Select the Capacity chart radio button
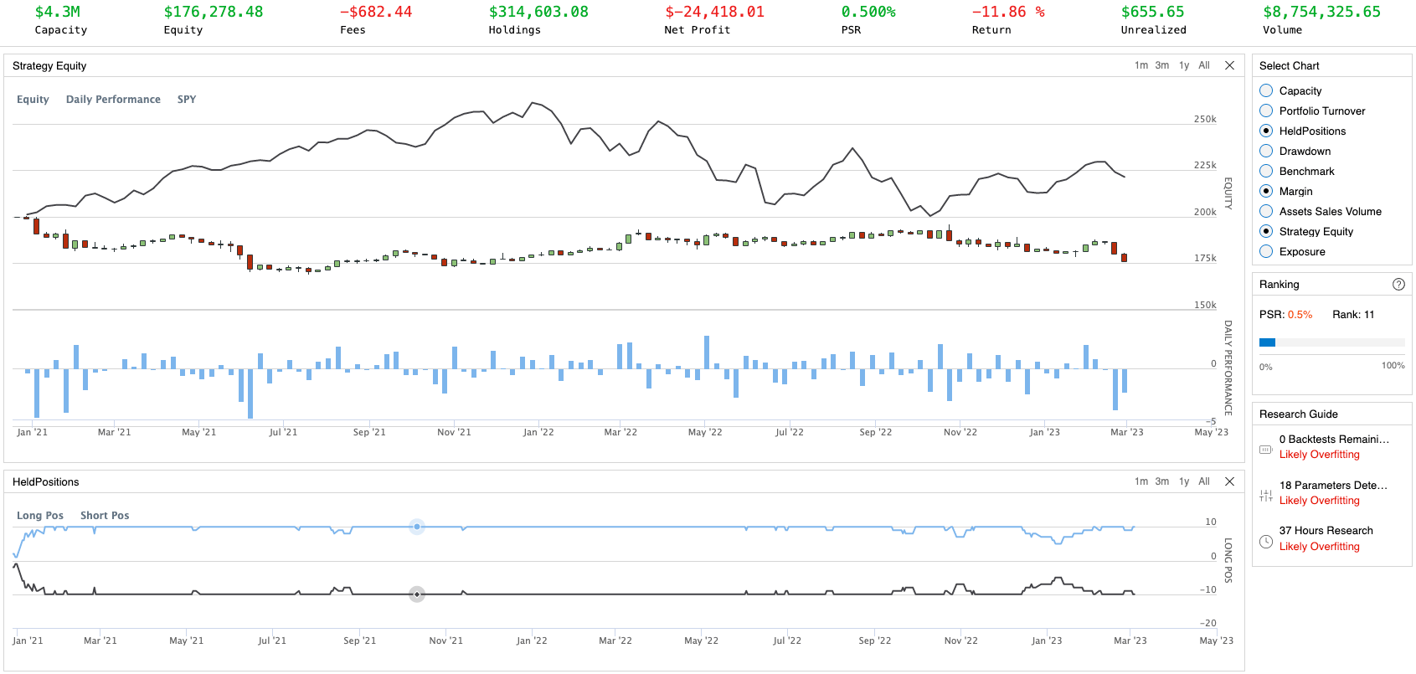The width and height of the screenshot is (1416, 674). pyautogui.click(x=1266, y=90)
